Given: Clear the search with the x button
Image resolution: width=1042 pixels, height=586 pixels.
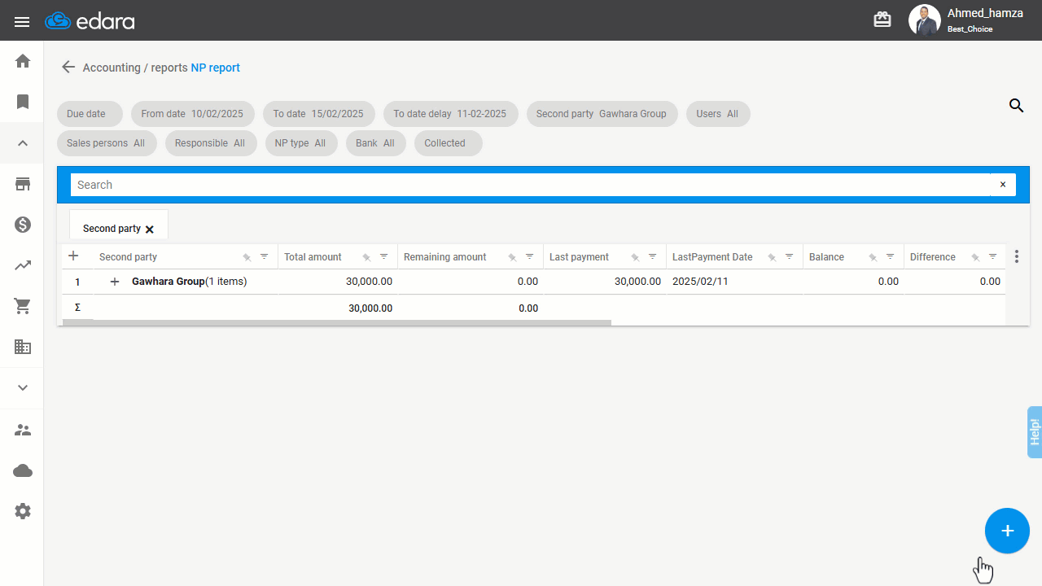Looking at the screenshot, I should click(x=1003, y=185).
